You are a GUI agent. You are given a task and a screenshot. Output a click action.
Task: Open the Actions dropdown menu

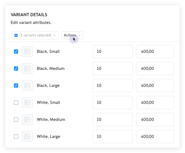tap(72, 35)
